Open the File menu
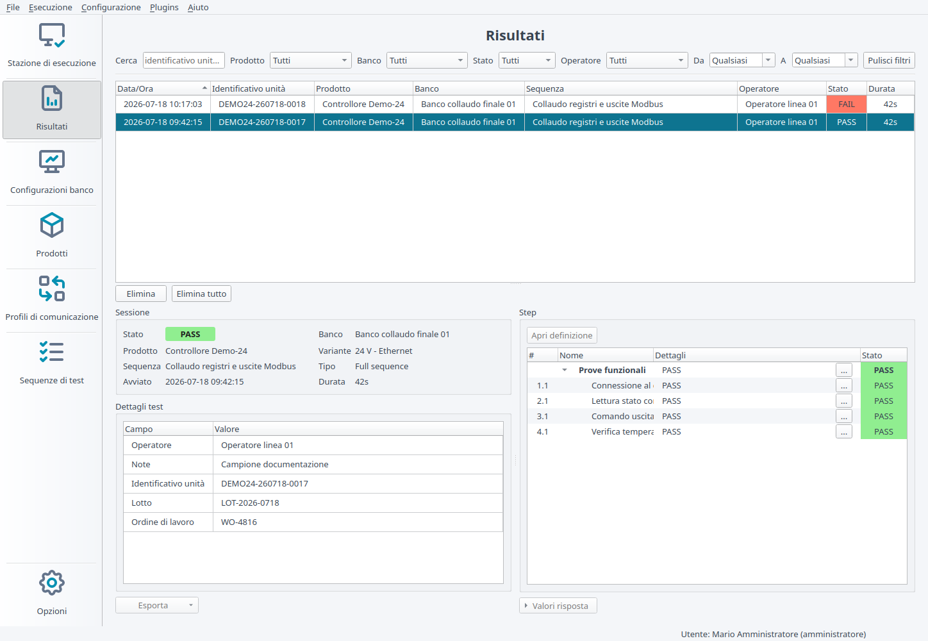Screen dimensions: 928x641 (x=13, y=7)
